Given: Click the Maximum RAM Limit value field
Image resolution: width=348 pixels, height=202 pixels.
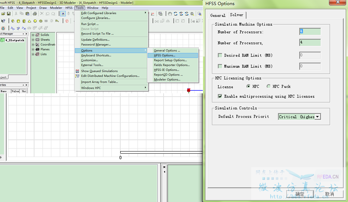Looking at the screenshot, I should point(310,66).
